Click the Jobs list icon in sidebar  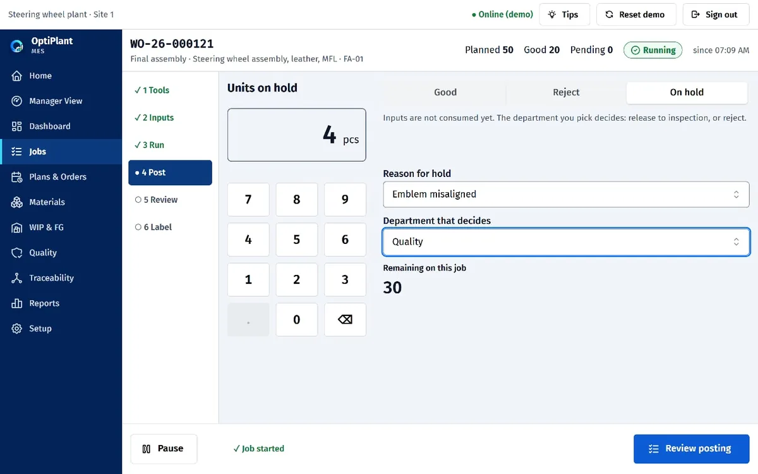pos(17,152)
